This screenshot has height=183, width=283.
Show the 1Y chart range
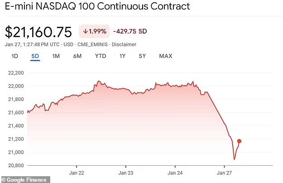point(122,56)
